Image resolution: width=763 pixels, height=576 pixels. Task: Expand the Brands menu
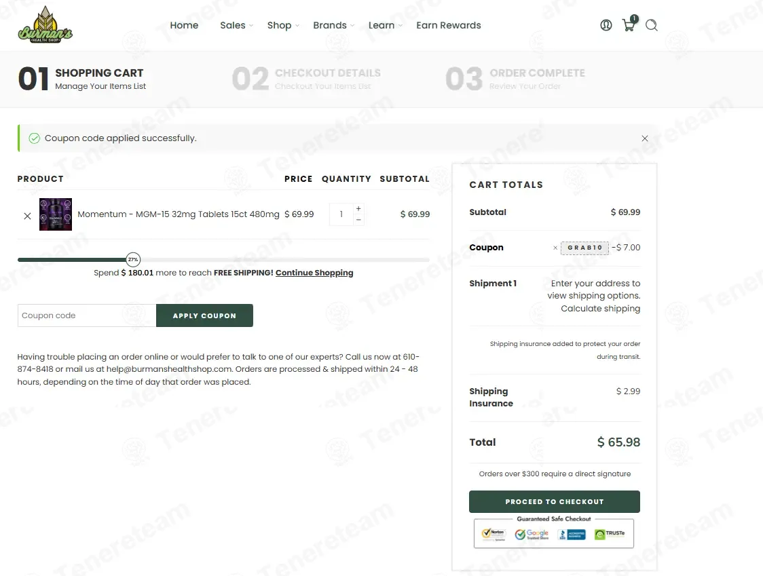(x=334, y=25)
